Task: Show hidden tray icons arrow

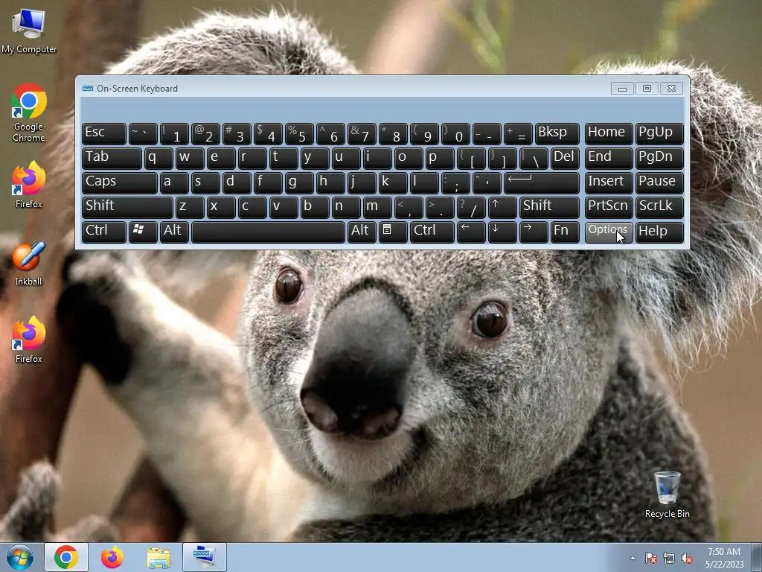Action: (633, 558)
